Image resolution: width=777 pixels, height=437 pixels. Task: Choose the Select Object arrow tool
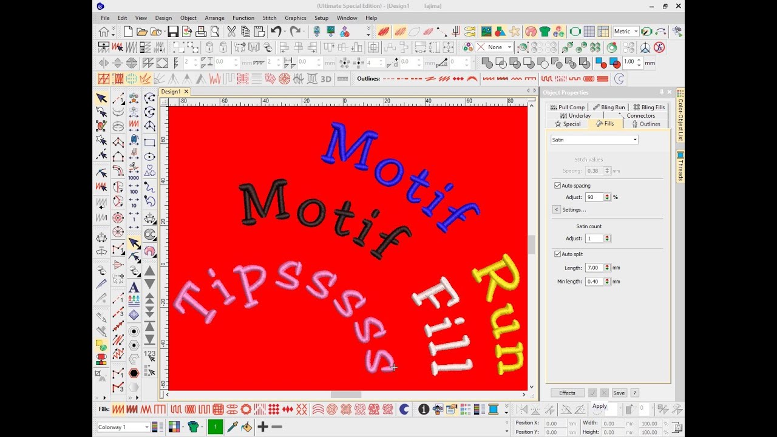click(101, 98)
